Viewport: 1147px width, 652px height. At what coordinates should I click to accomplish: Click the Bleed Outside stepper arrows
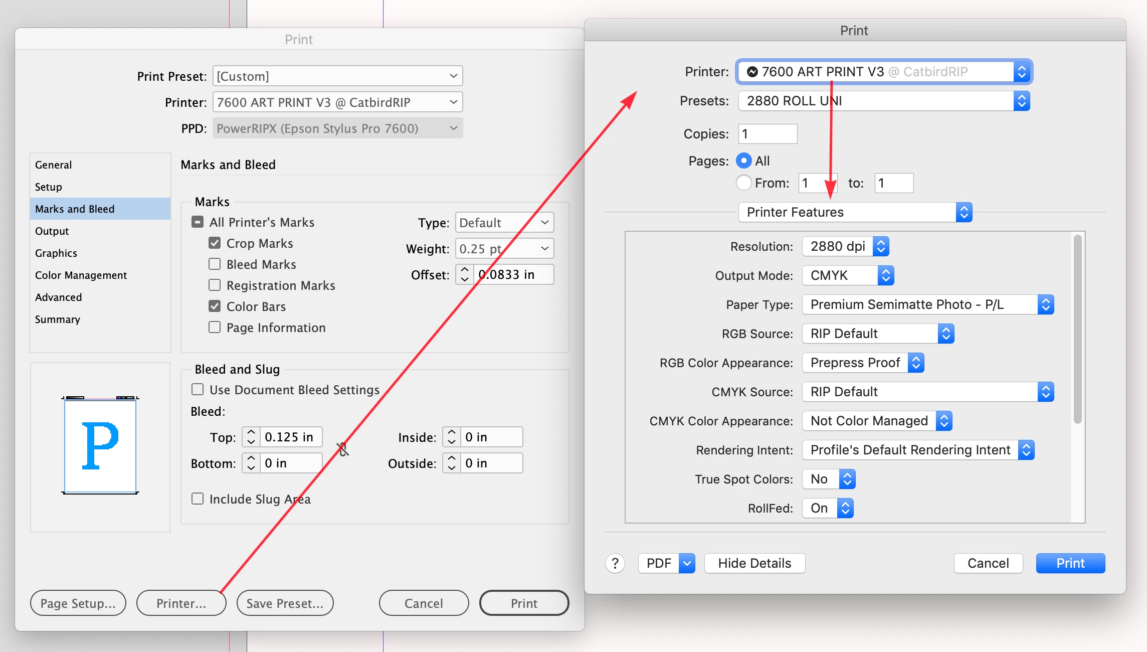452,463
